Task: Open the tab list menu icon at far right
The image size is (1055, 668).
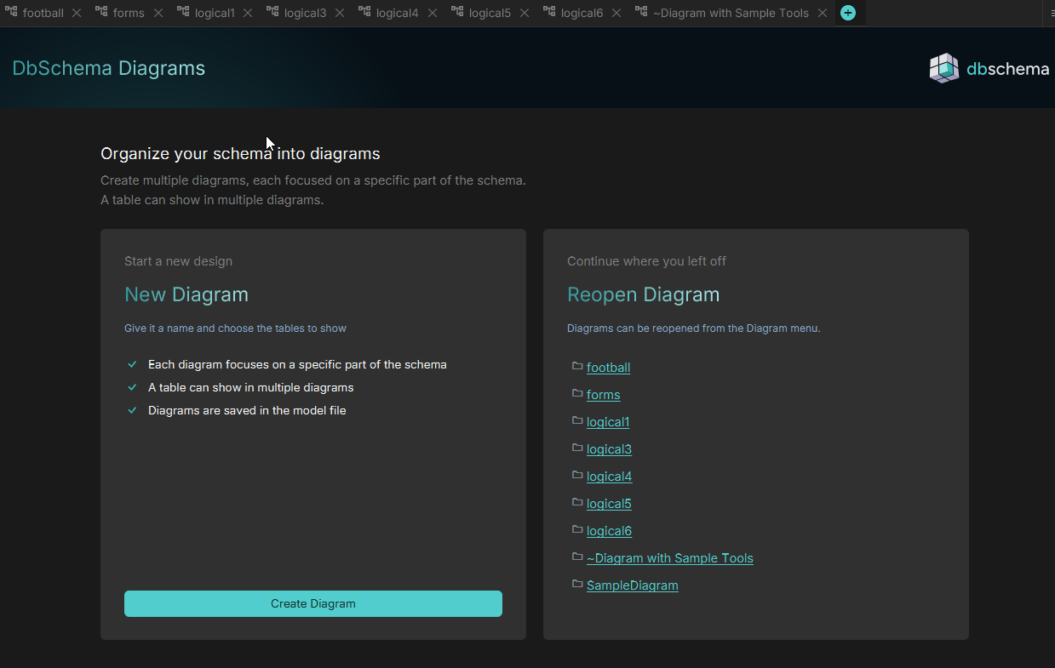Action: [1052, 13]
